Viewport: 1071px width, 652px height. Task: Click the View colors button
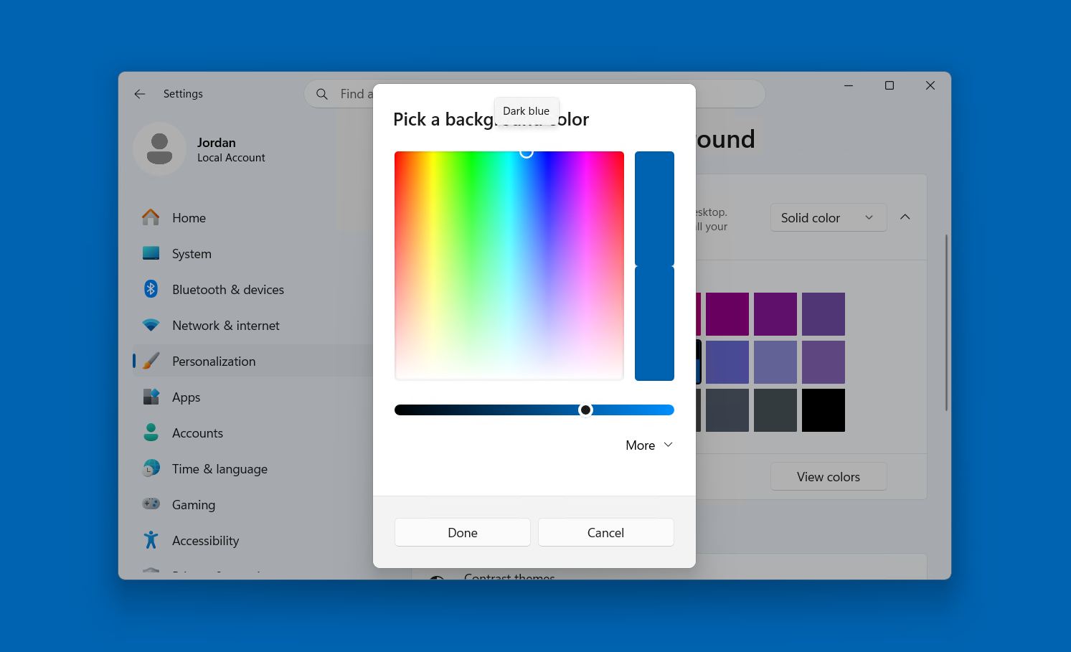(829, 476)
